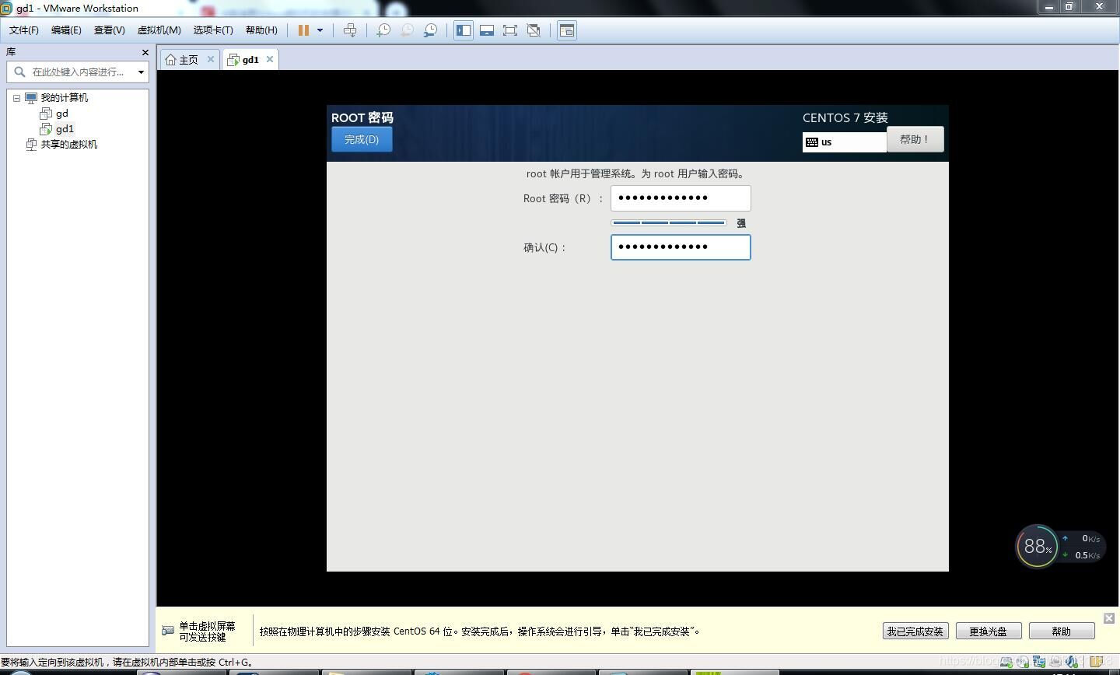
Task: Revert the VM to its previous snapshot
Action: (407, 30)
